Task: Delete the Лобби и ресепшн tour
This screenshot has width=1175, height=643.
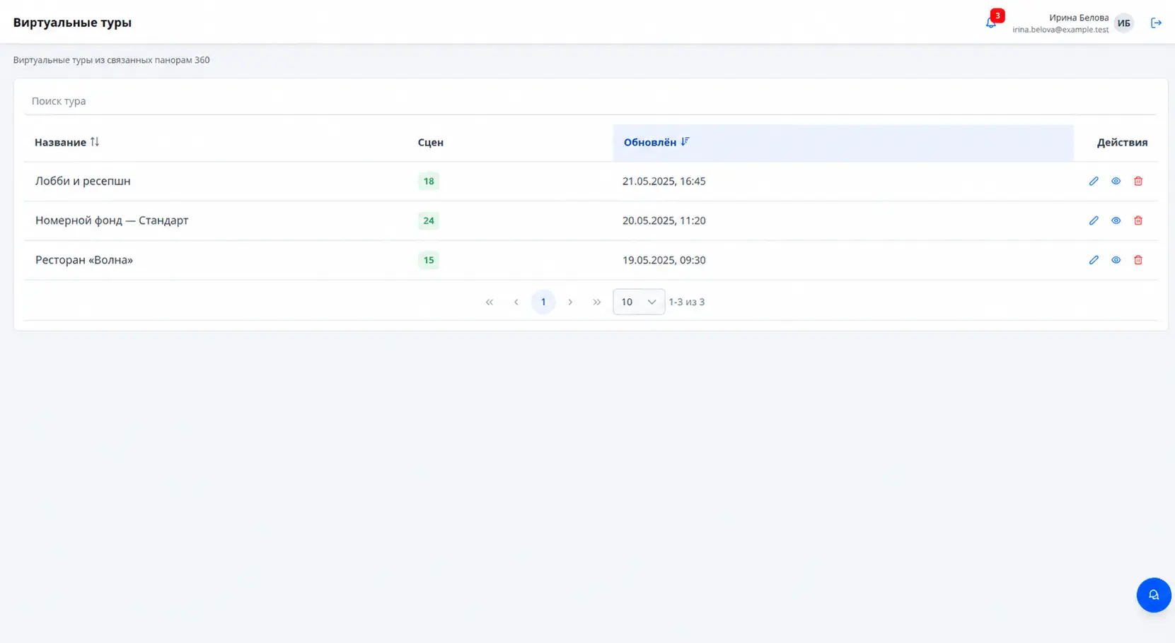Action: tap(1138, 181)
